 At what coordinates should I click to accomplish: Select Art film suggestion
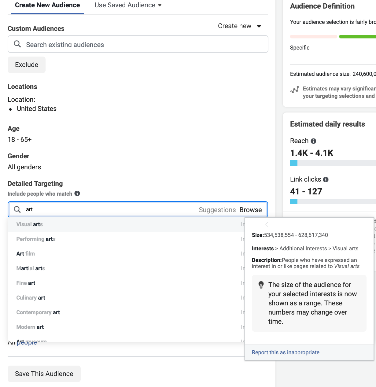(x=126, y=254)
